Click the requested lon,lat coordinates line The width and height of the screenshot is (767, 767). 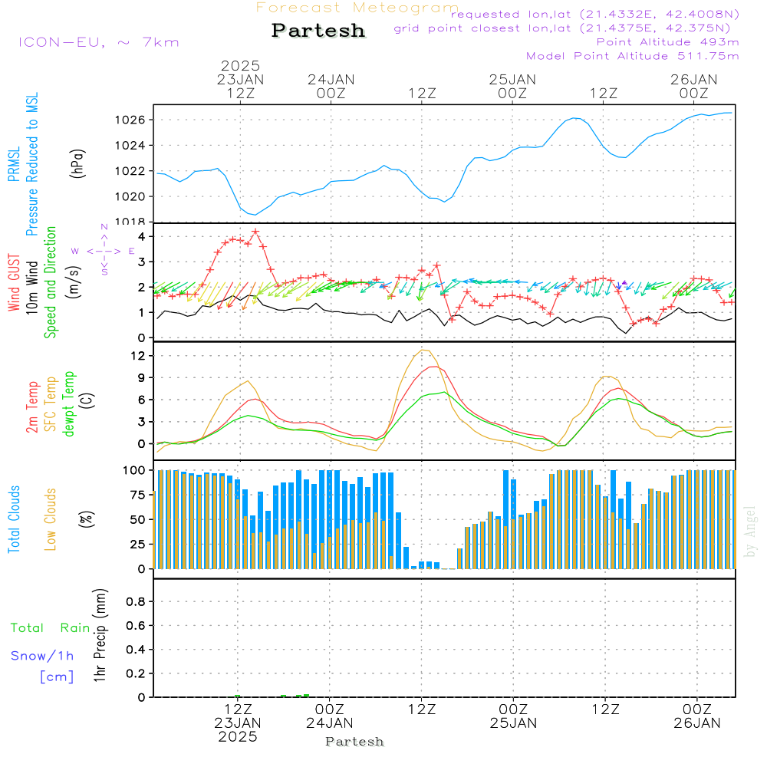click(x=595, y=14)
